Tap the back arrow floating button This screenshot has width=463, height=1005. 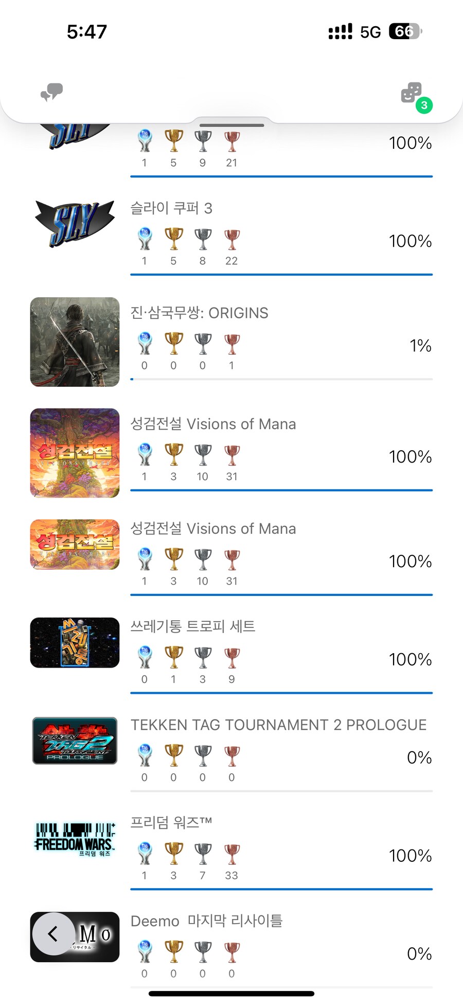[53, 934]
